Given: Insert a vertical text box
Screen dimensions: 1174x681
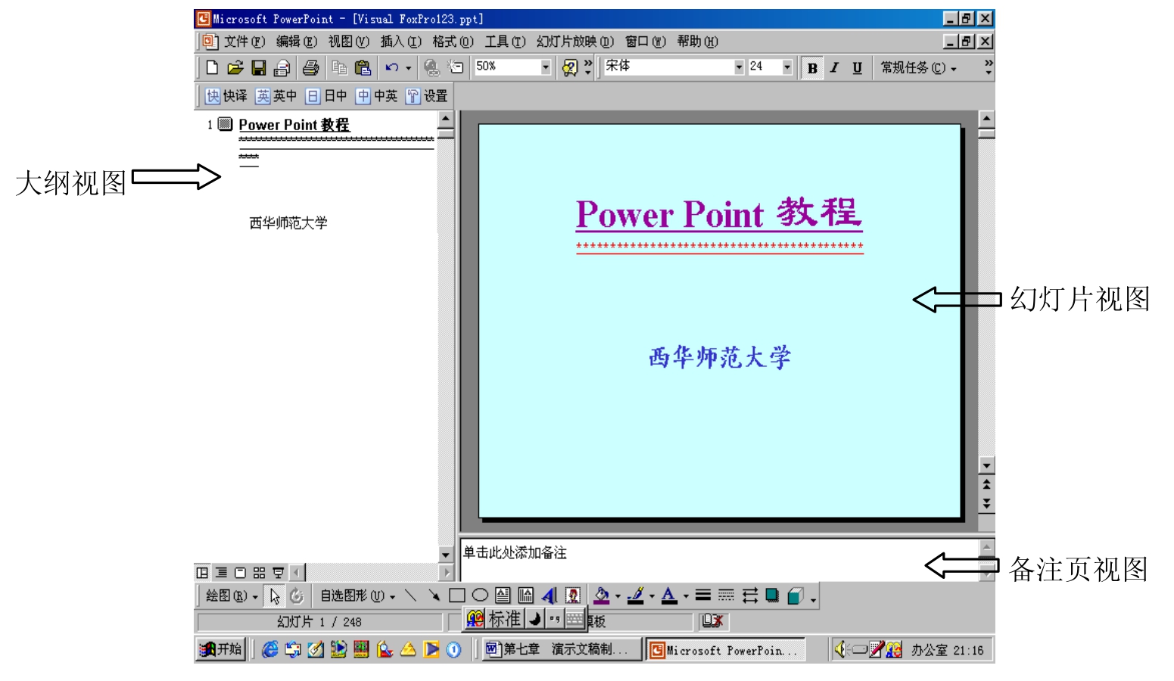Looking at the screenshot, I should coord(526,595).
